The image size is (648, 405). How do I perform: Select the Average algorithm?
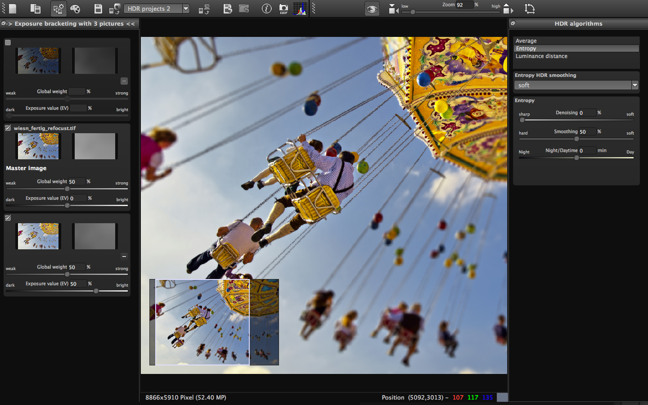click(x=576, y=40)
